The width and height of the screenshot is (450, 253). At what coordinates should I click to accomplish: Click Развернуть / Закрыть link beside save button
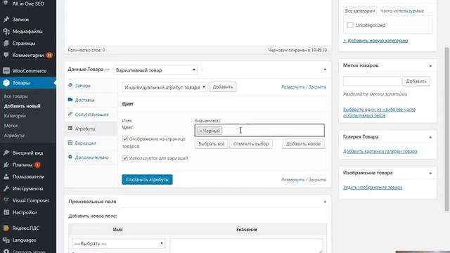pos(304,180)
